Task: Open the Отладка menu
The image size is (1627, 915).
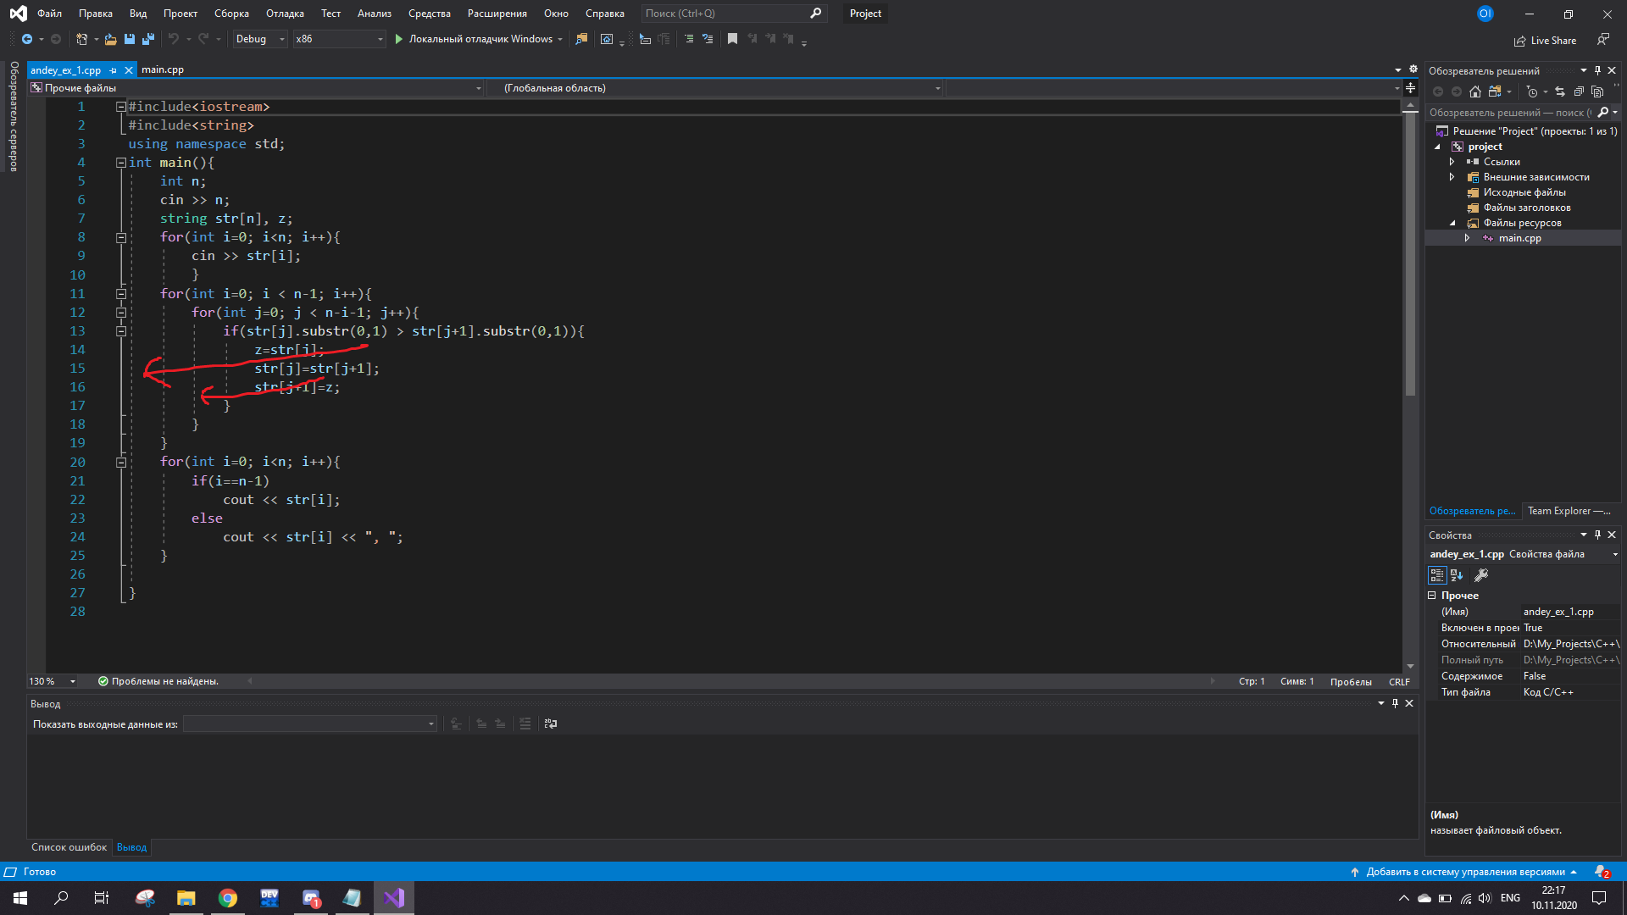Action: 285,14
